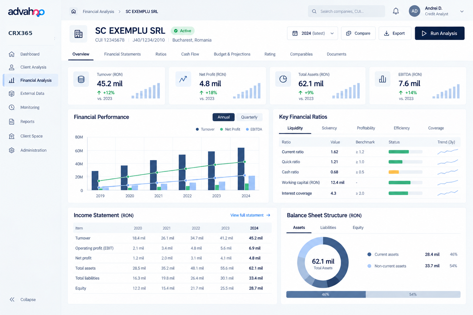Click Current ratio status bar
Image resolution: width=473 pixels, height=315 pixels.
click(x=405, y=152)
